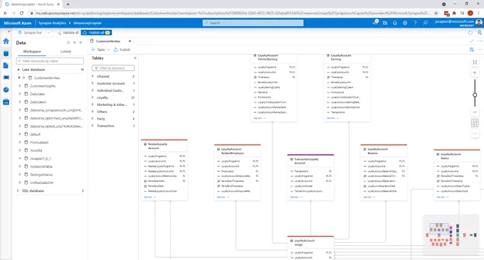Click Microsoft Azure logo link
This screenshot has height=260, width=484.
click(18, 23)
